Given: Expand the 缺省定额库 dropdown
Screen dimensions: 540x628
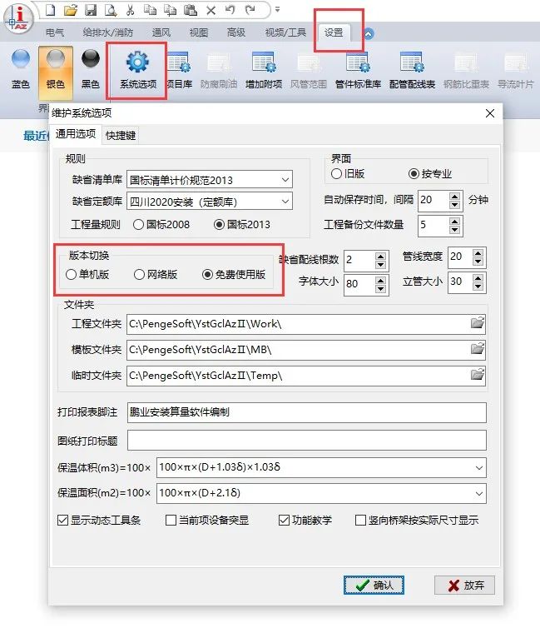Looking at the screenshot, I should (285, 202).
